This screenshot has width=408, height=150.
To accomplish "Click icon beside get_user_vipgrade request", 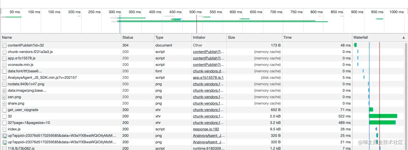I will point(4,110).
